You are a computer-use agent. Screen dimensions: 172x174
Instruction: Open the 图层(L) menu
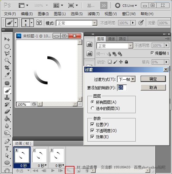[x=60, y=14]
